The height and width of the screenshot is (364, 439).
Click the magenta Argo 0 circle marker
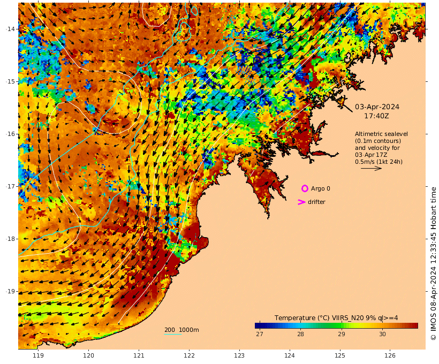coord(305,188)
